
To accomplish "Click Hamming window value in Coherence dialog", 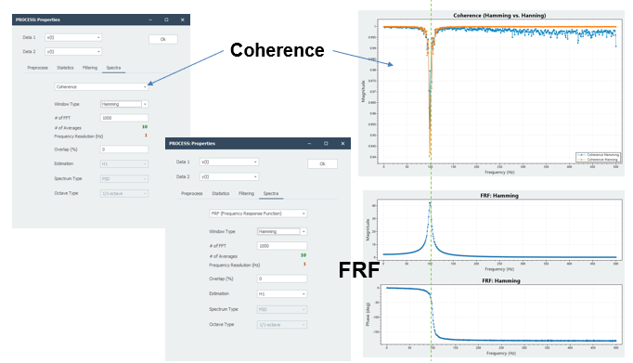I will 121,104.
